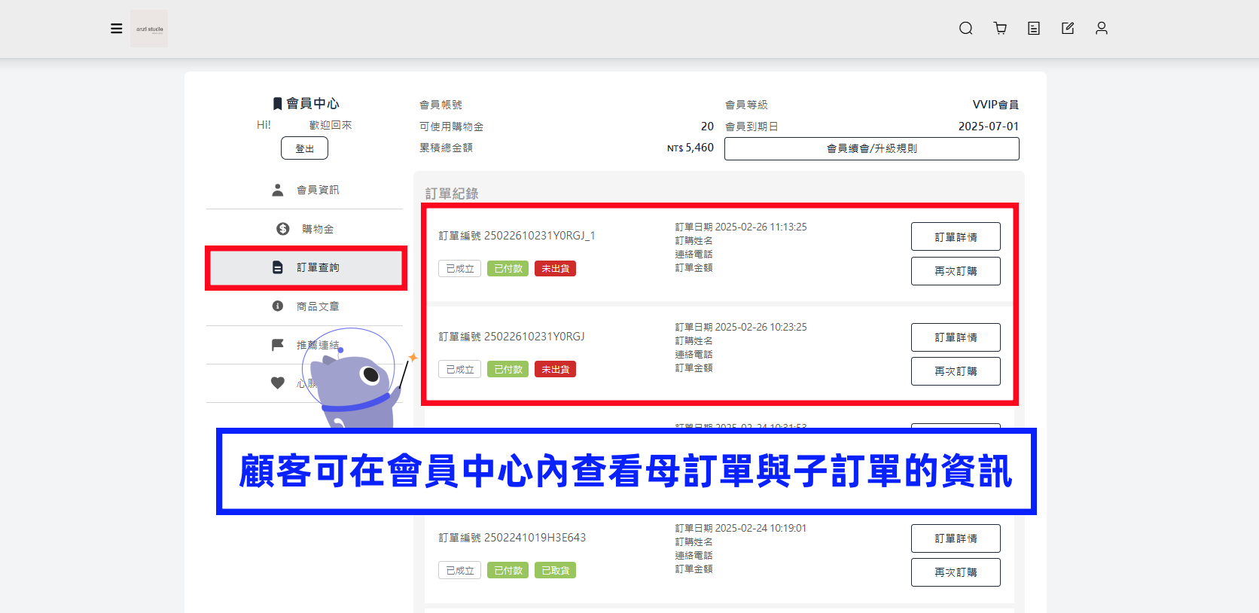The image size is (1259, 613).
Task: Click the 會員中心 heading
Action: (x=306, y=103)
